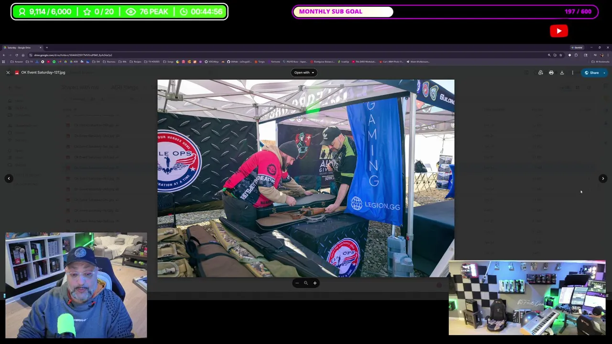The width and height of the screenshot is (612, 344).
Task: Click the browser back arrow
Action: pyautogui.click(x=4, y=55)
